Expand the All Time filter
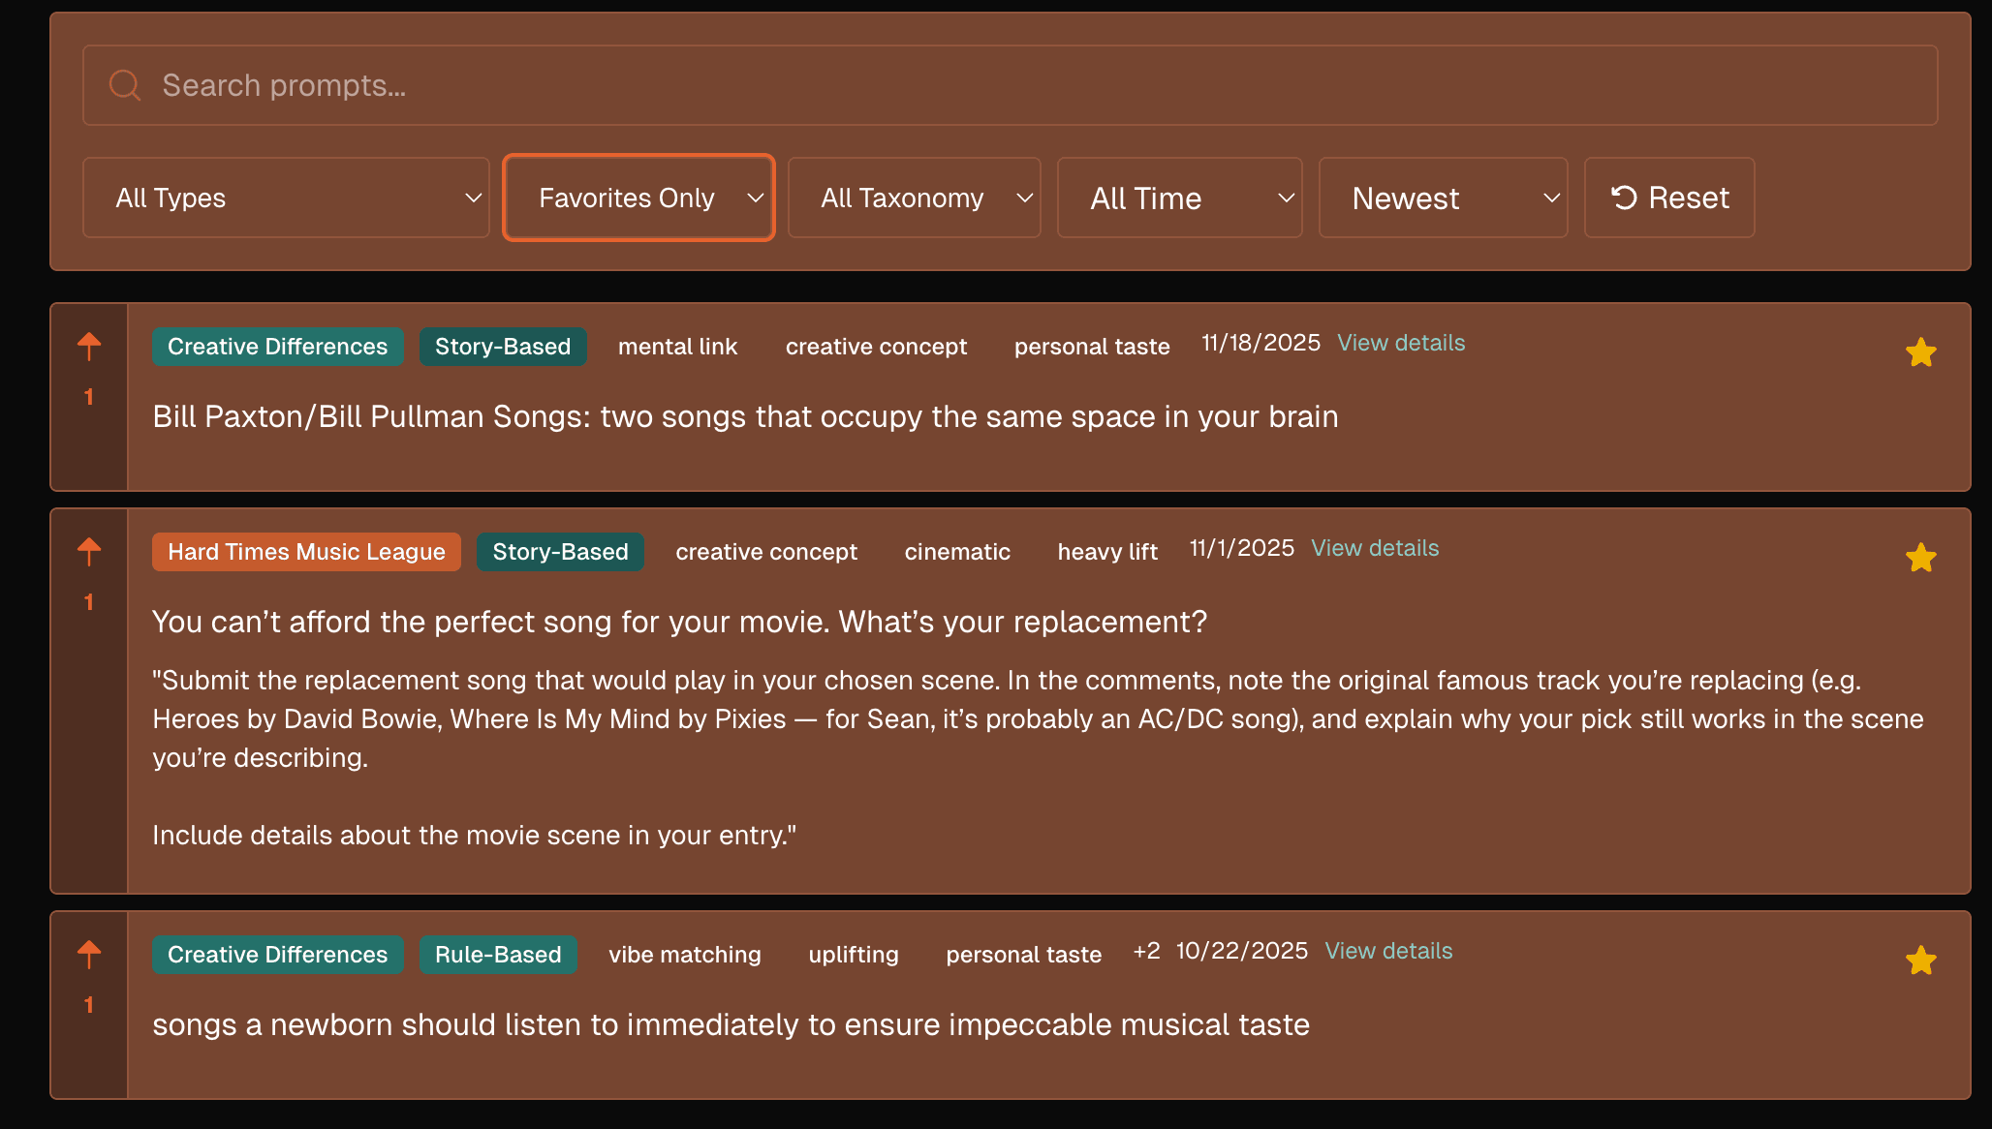The image size is (1992, 1129). [x=1179, y=198]
